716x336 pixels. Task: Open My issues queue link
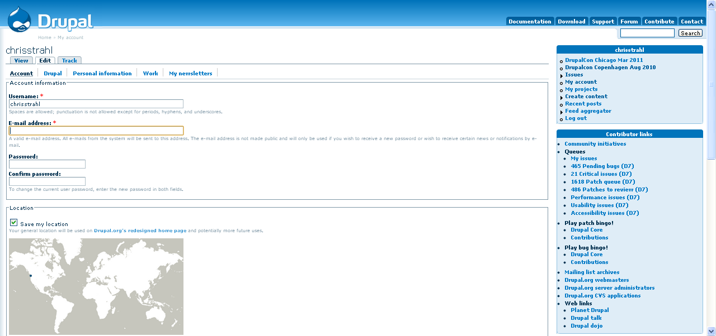pos(584,159)
